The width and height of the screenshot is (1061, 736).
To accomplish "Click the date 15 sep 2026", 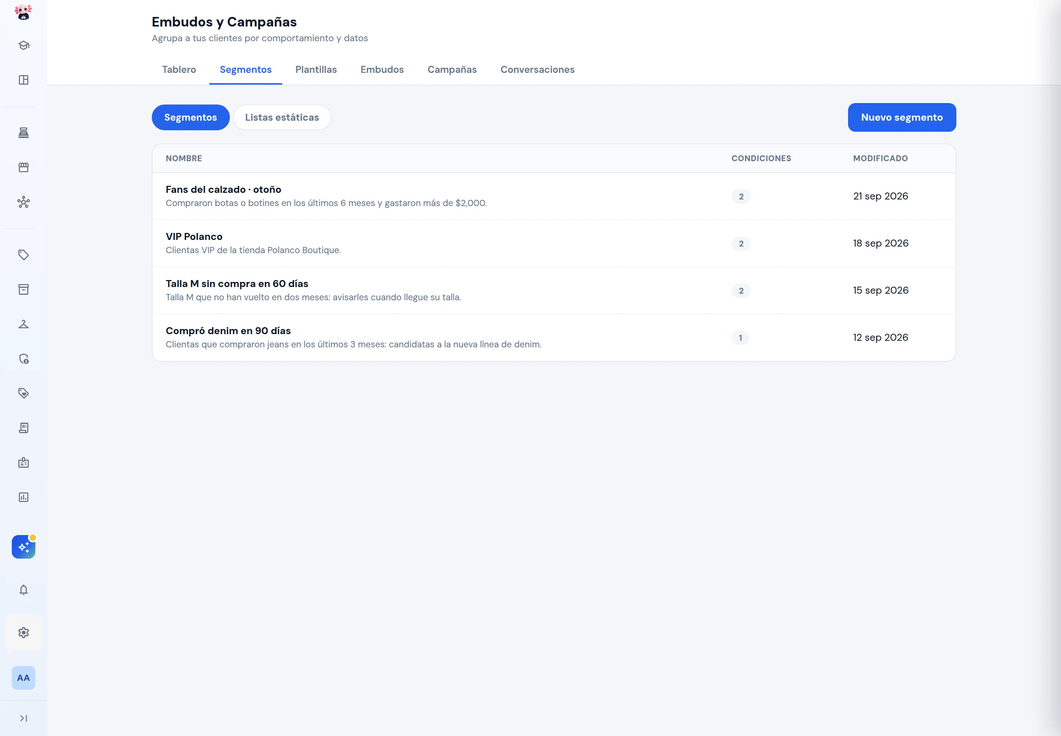I will coord(880,290).
